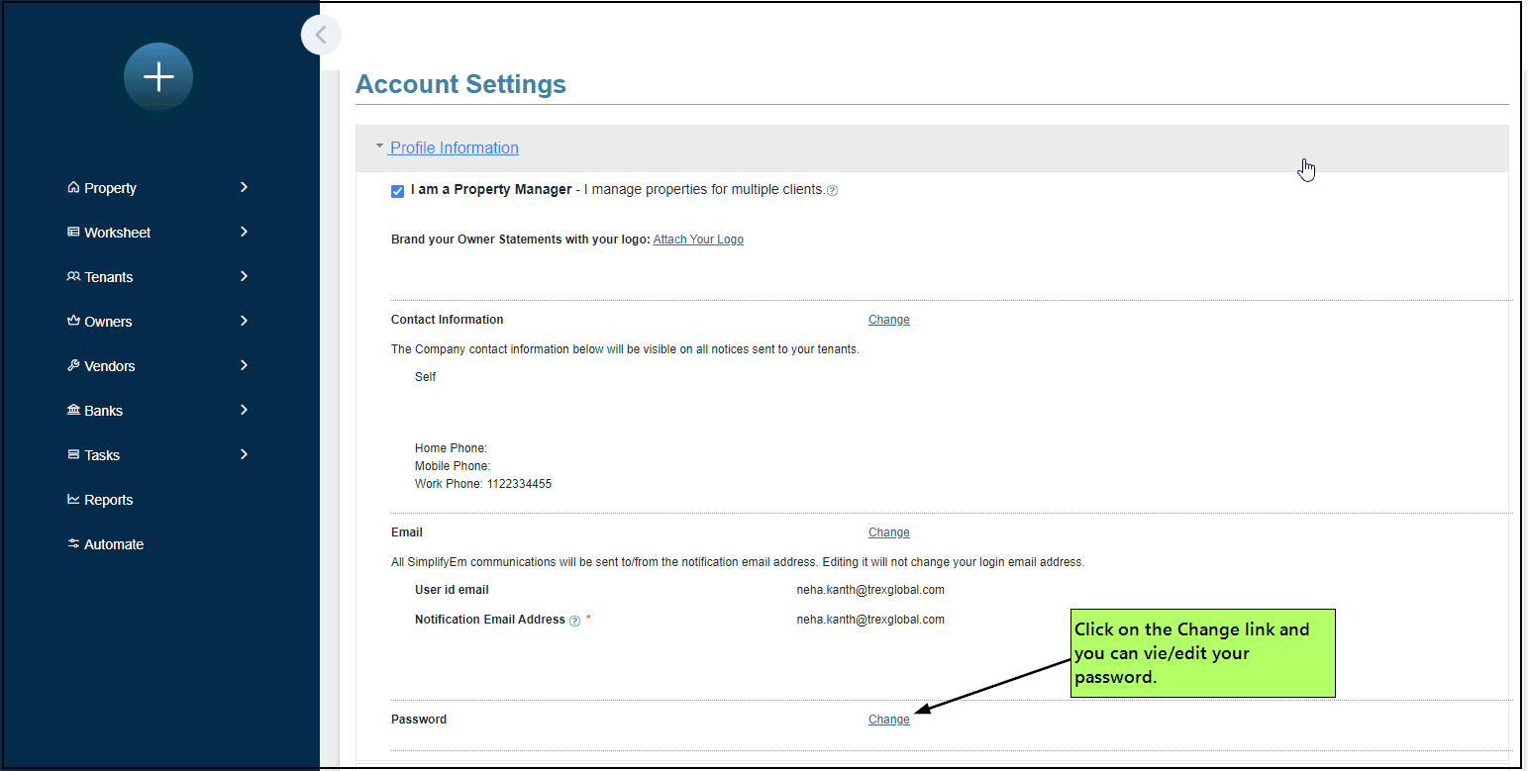Screen dimensions: 1528x771
Task: Open the Reports menu item
Action: [x=108, y=500]
